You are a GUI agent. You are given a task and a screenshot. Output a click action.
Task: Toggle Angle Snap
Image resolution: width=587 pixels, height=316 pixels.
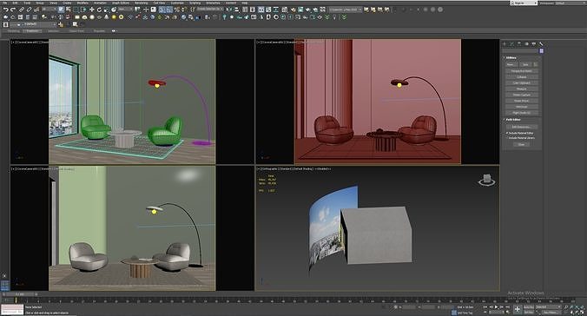(x=169, y=10)
